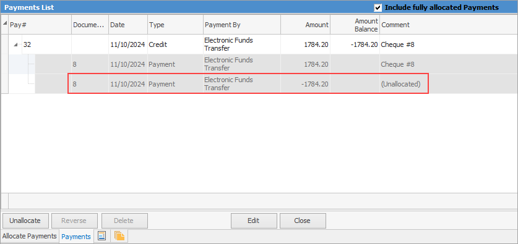518x244 pixels.
Task: Sort by Payment By column header
Action: click(242, 25)
